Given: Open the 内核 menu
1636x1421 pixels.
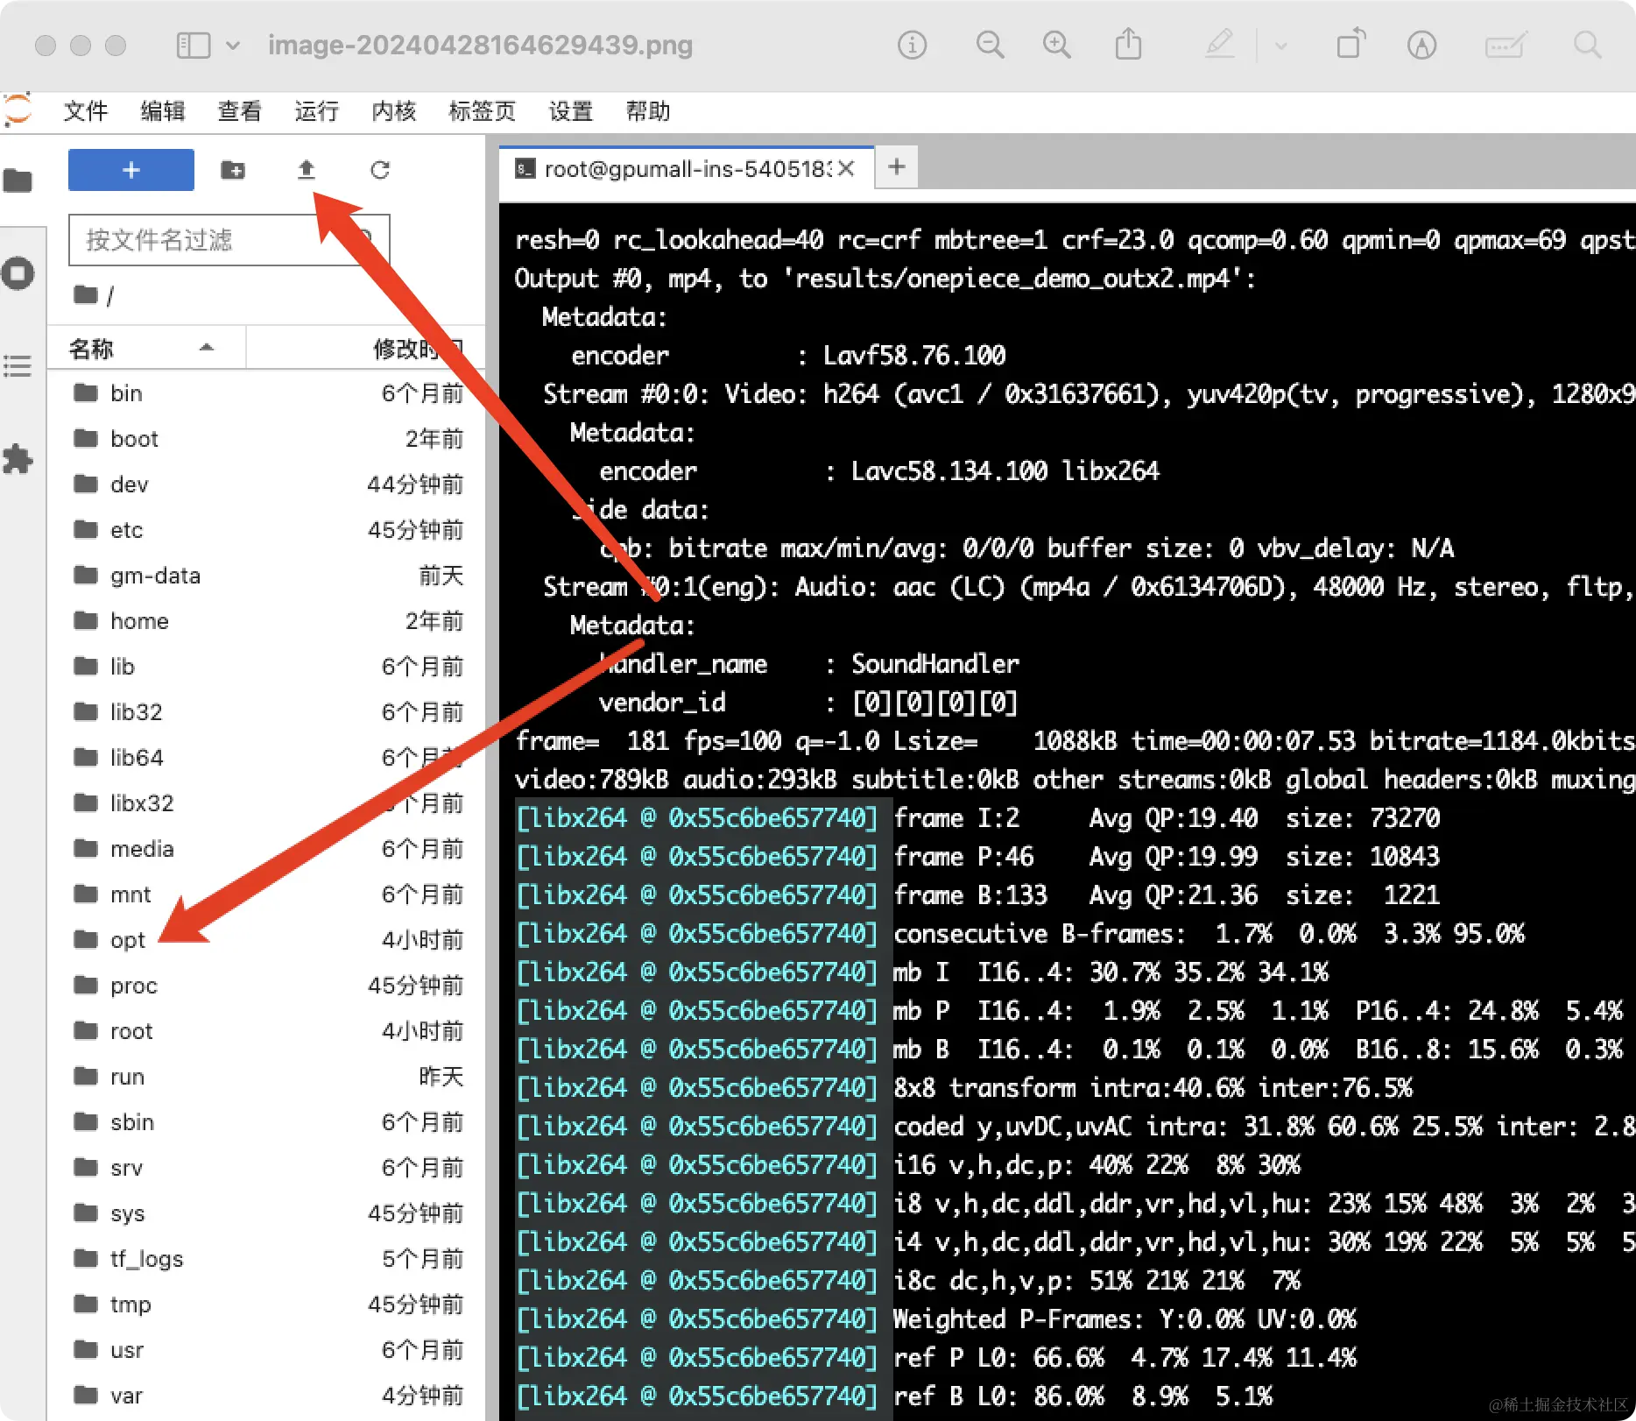Looking at the screenshot, I should [x=394, y=111].
